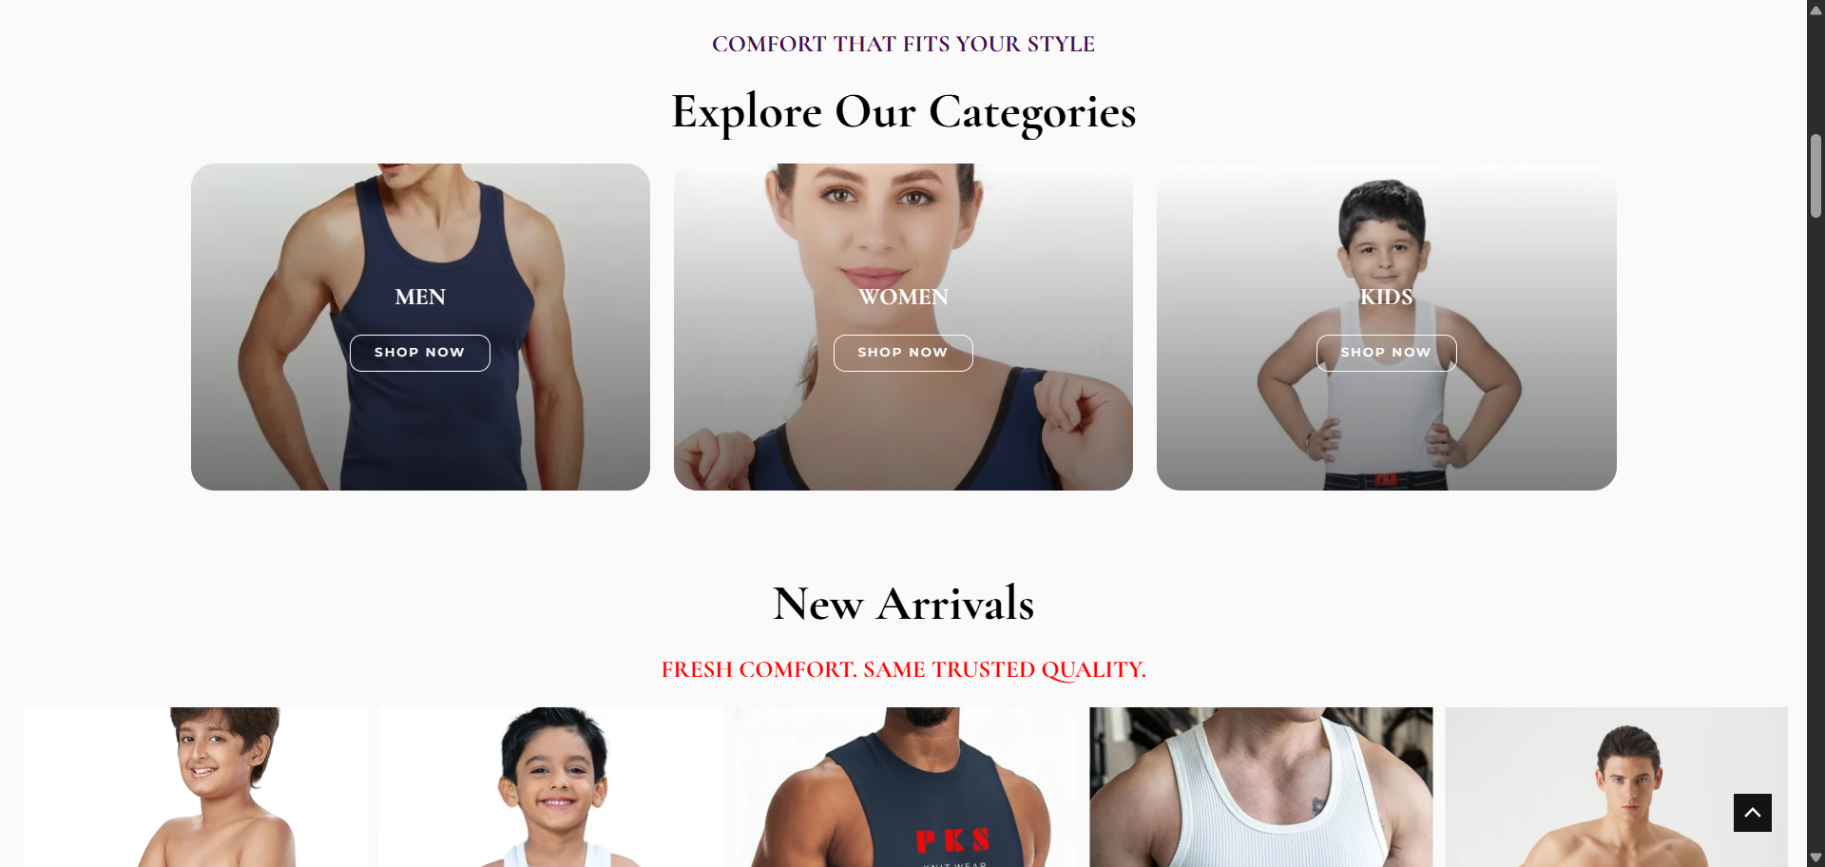Click Shop Now under KIDS

pyautogui.click(x=1386, y=353)
